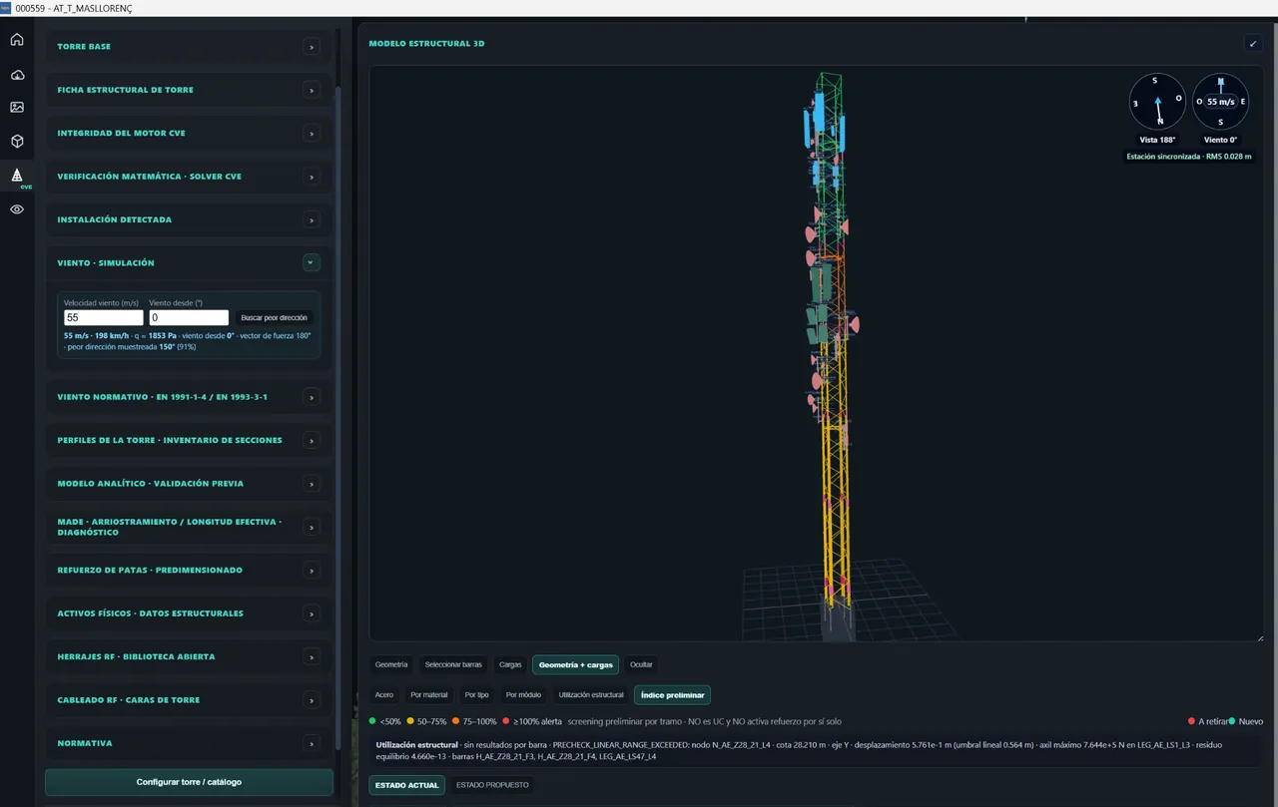
Task: Expand Herrajes RF Biblioteca Abierta section
Action: pos(312,656)
